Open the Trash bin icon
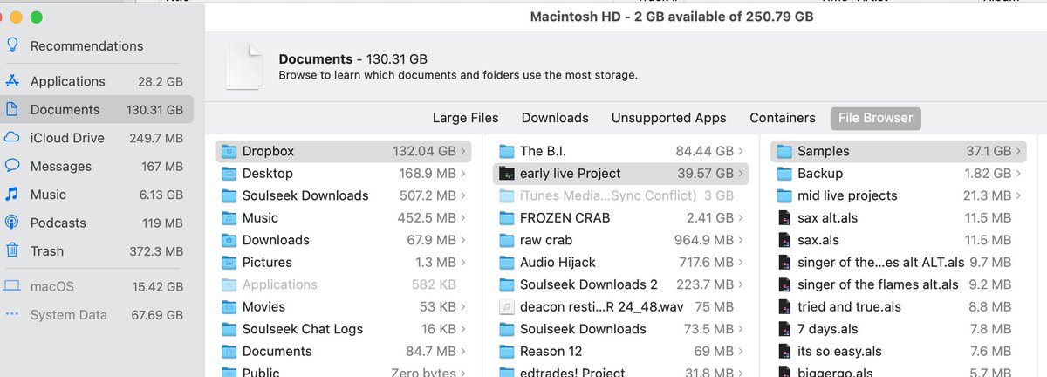This screenshot has width=1047, height=377. (x=12, y=250)
